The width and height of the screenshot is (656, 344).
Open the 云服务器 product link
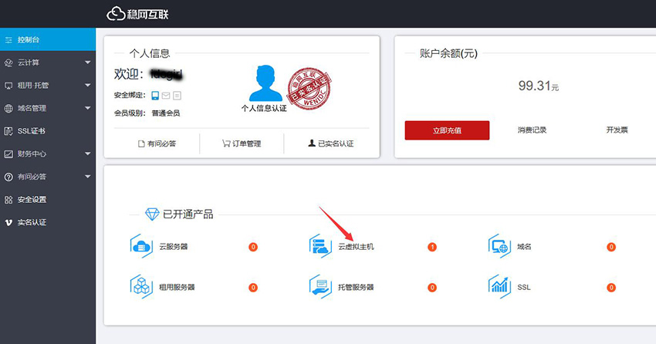coord(173,247)
